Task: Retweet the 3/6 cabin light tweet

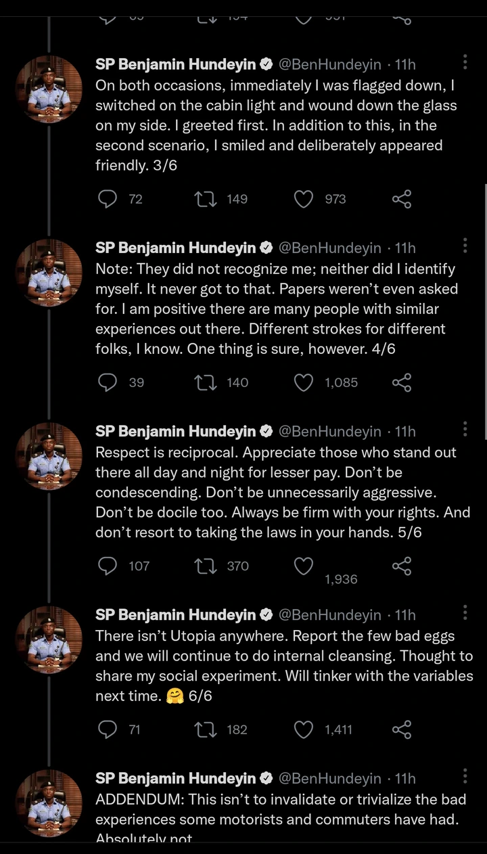Action: pos(202,199)
